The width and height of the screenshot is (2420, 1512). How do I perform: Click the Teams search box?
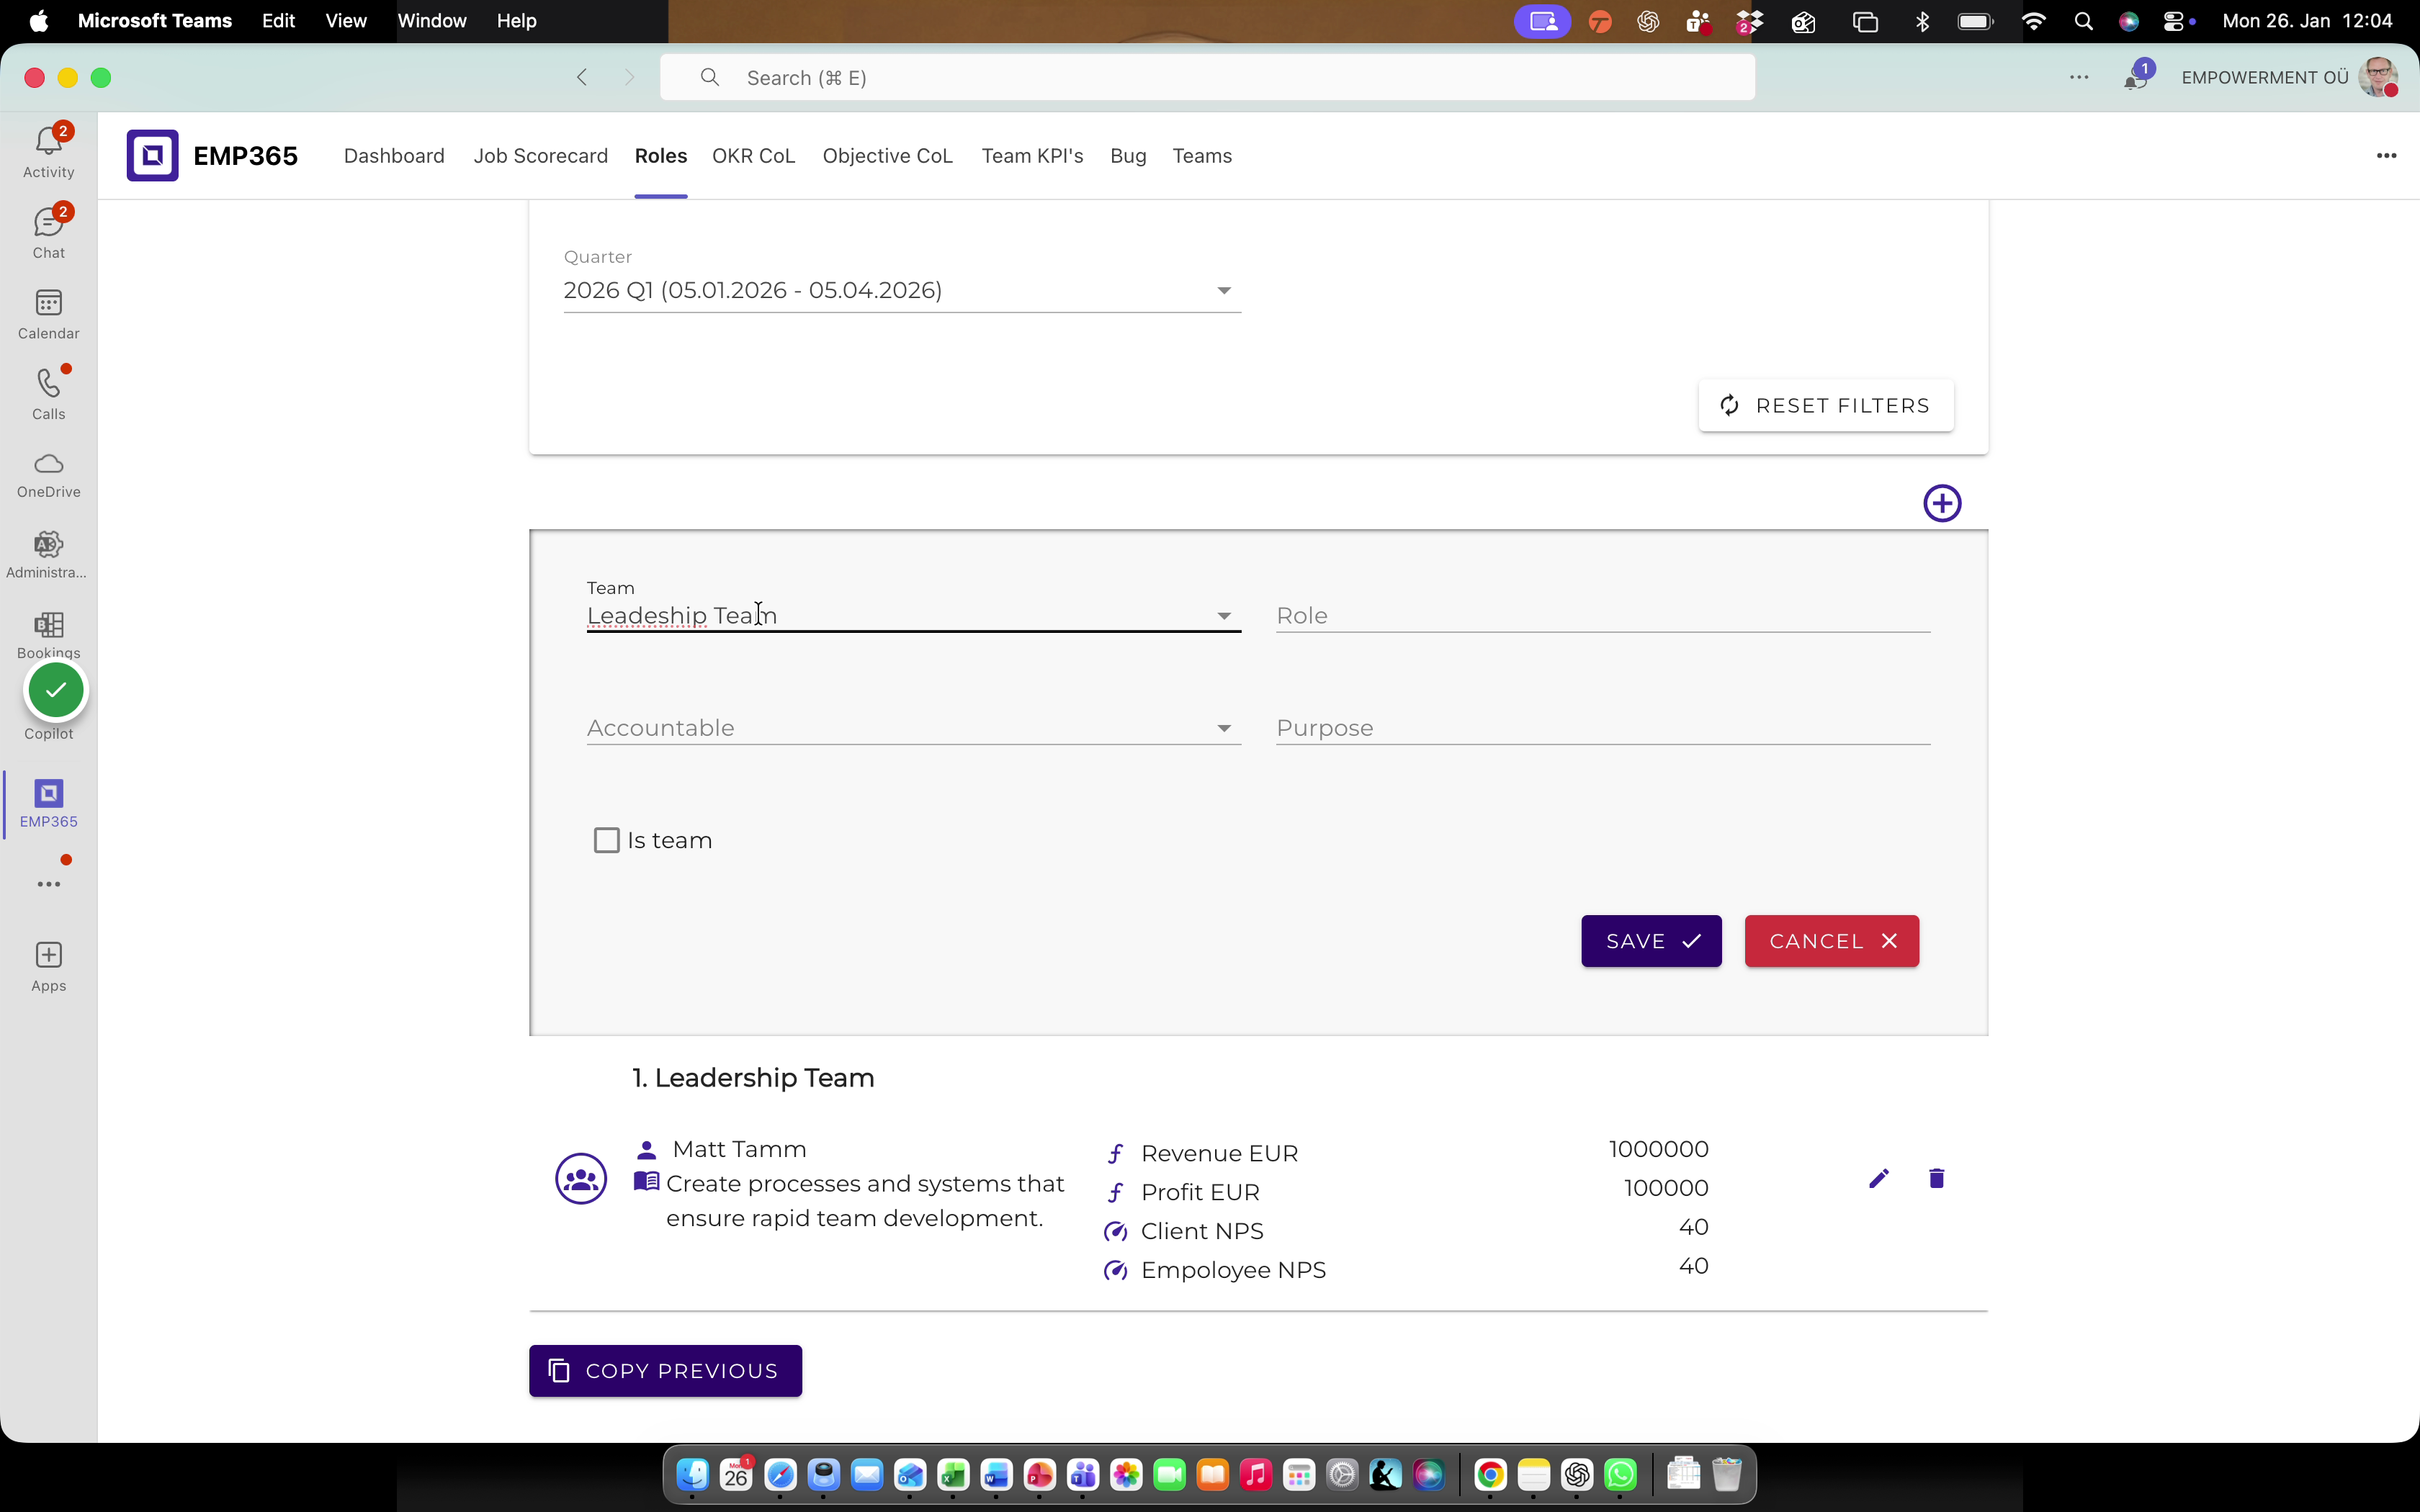[x=1207, y=77]
